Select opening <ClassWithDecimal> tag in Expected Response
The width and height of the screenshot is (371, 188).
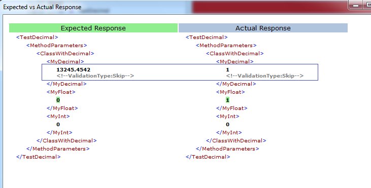click(65, 53)
